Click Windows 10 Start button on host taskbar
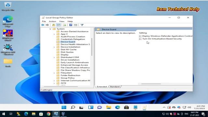 coord(4,114)
